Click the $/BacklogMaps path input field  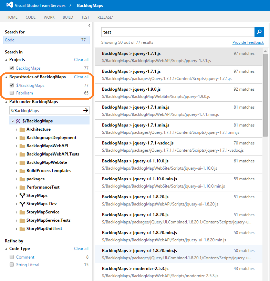(46, 110)
